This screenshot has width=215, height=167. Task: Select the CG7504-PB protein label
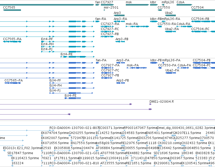(202, 60)
